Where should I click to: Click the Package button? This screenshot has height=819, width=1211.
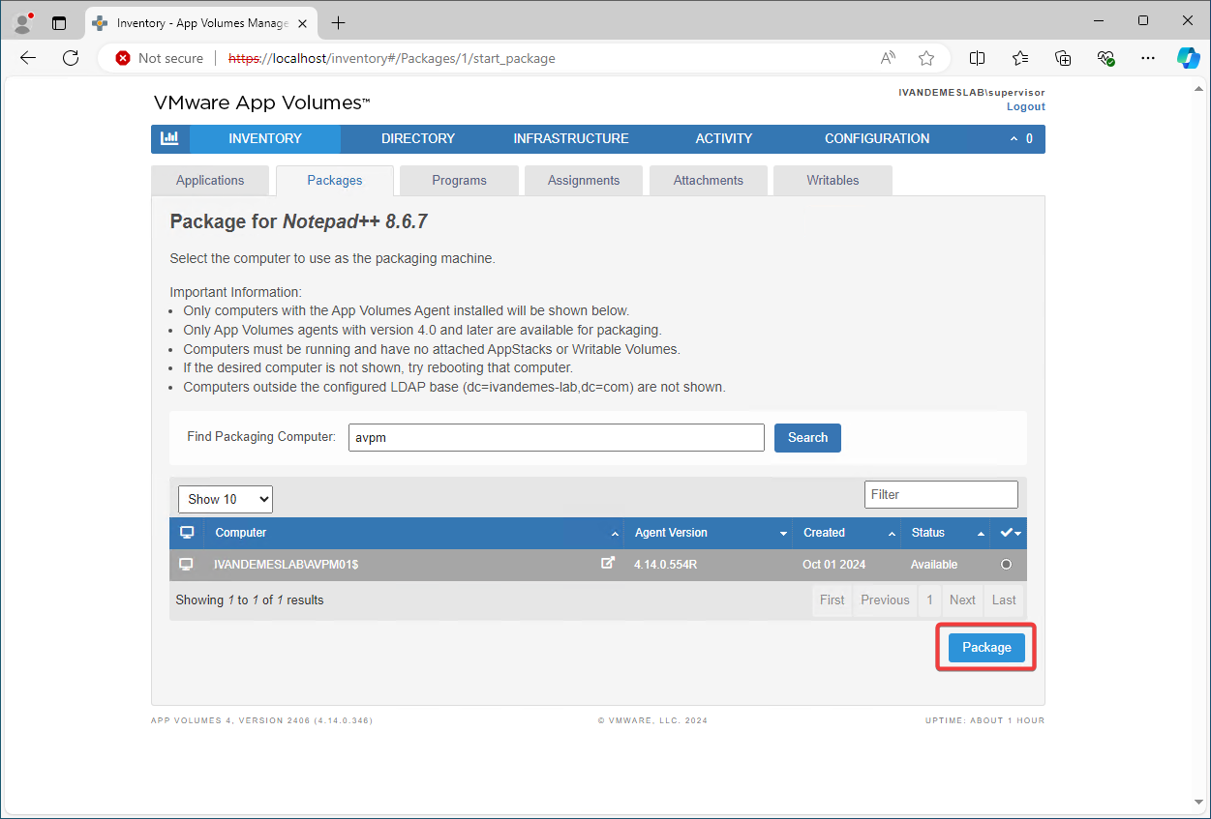pyautogui.click(x=985, y=647)
